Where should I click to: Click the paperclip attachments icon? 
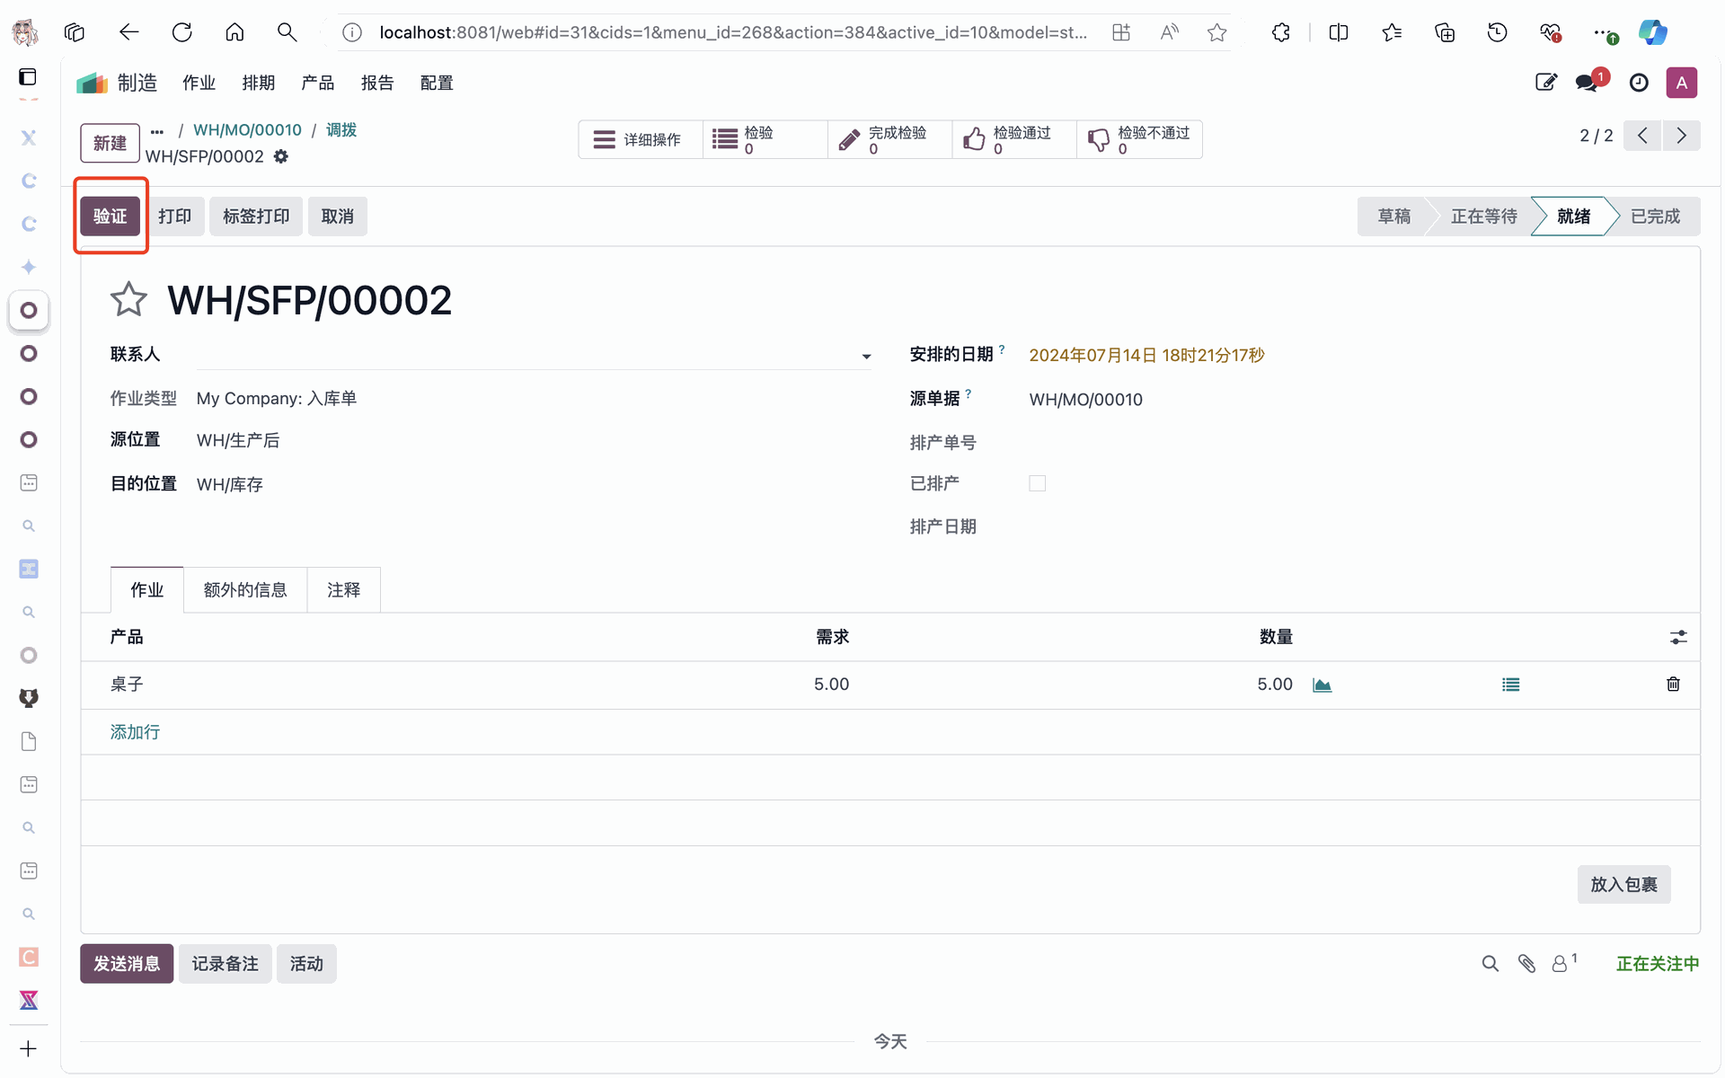[x=1526, y=964]
